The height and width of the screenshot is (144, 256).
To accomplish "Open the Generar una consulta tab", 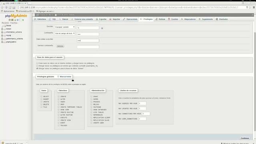I will point(82,19).
